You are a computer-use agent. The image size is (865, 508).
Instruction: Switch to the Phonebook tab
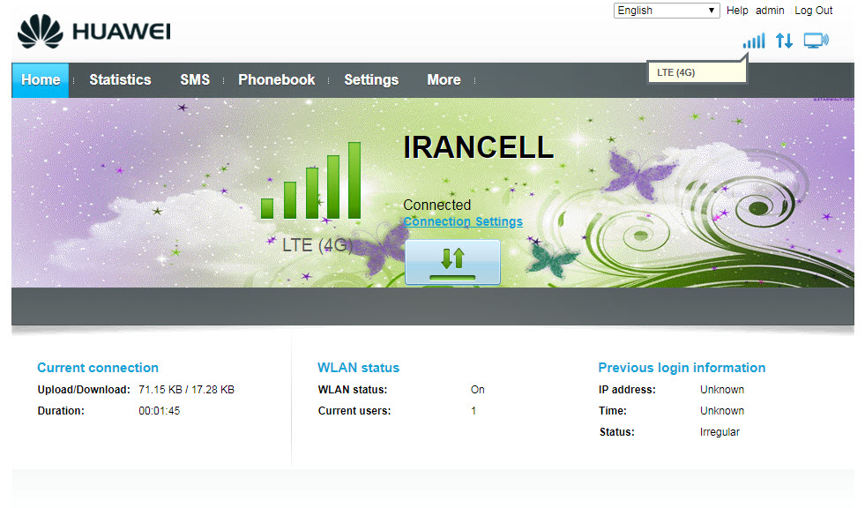click(276, 80)
